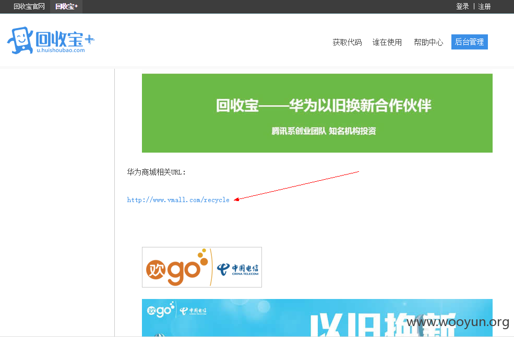Click the 腾讯系创业团队 知名机构投资 subtitle
Viewport: 514px width, 337px height.
[324, 131]
